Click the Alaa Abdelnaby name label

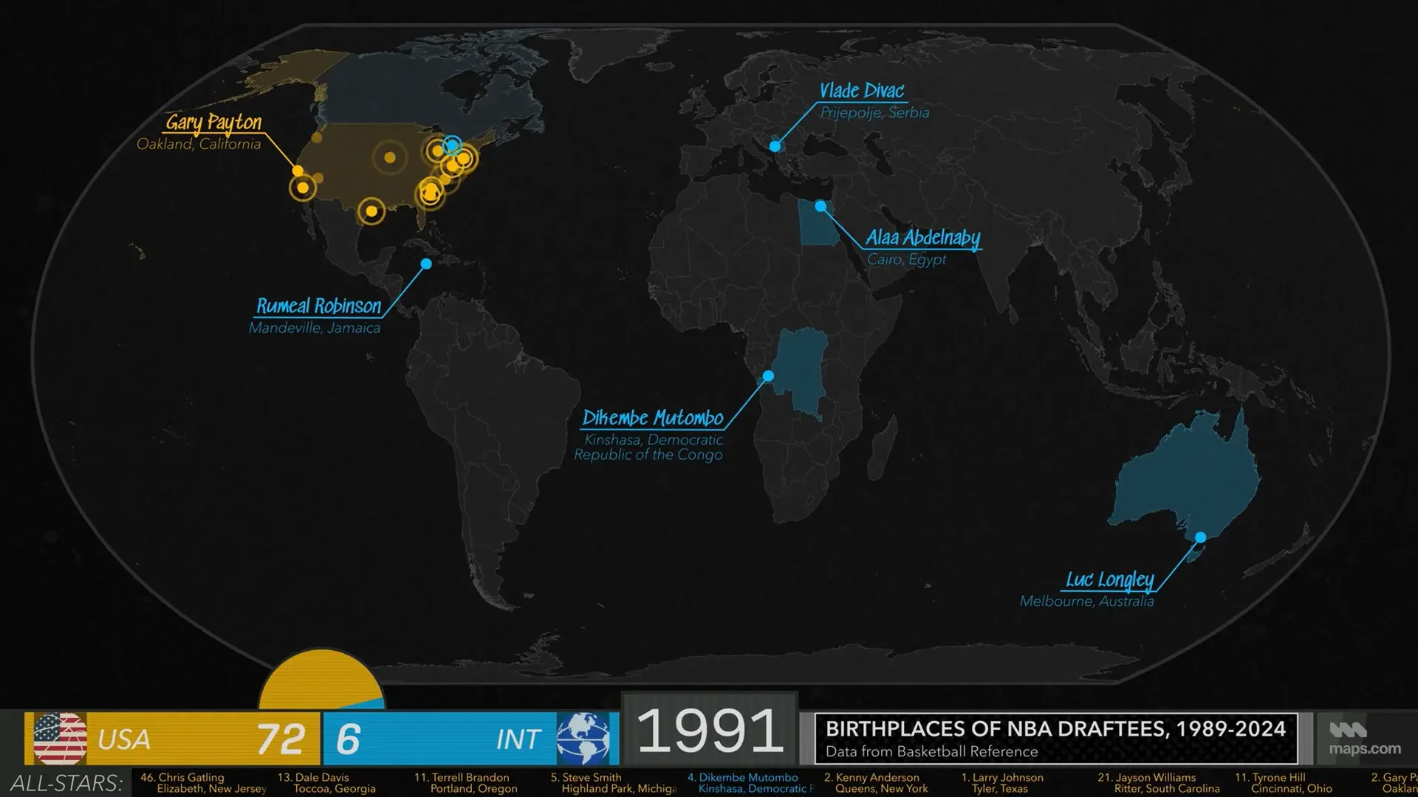(922, 238)
